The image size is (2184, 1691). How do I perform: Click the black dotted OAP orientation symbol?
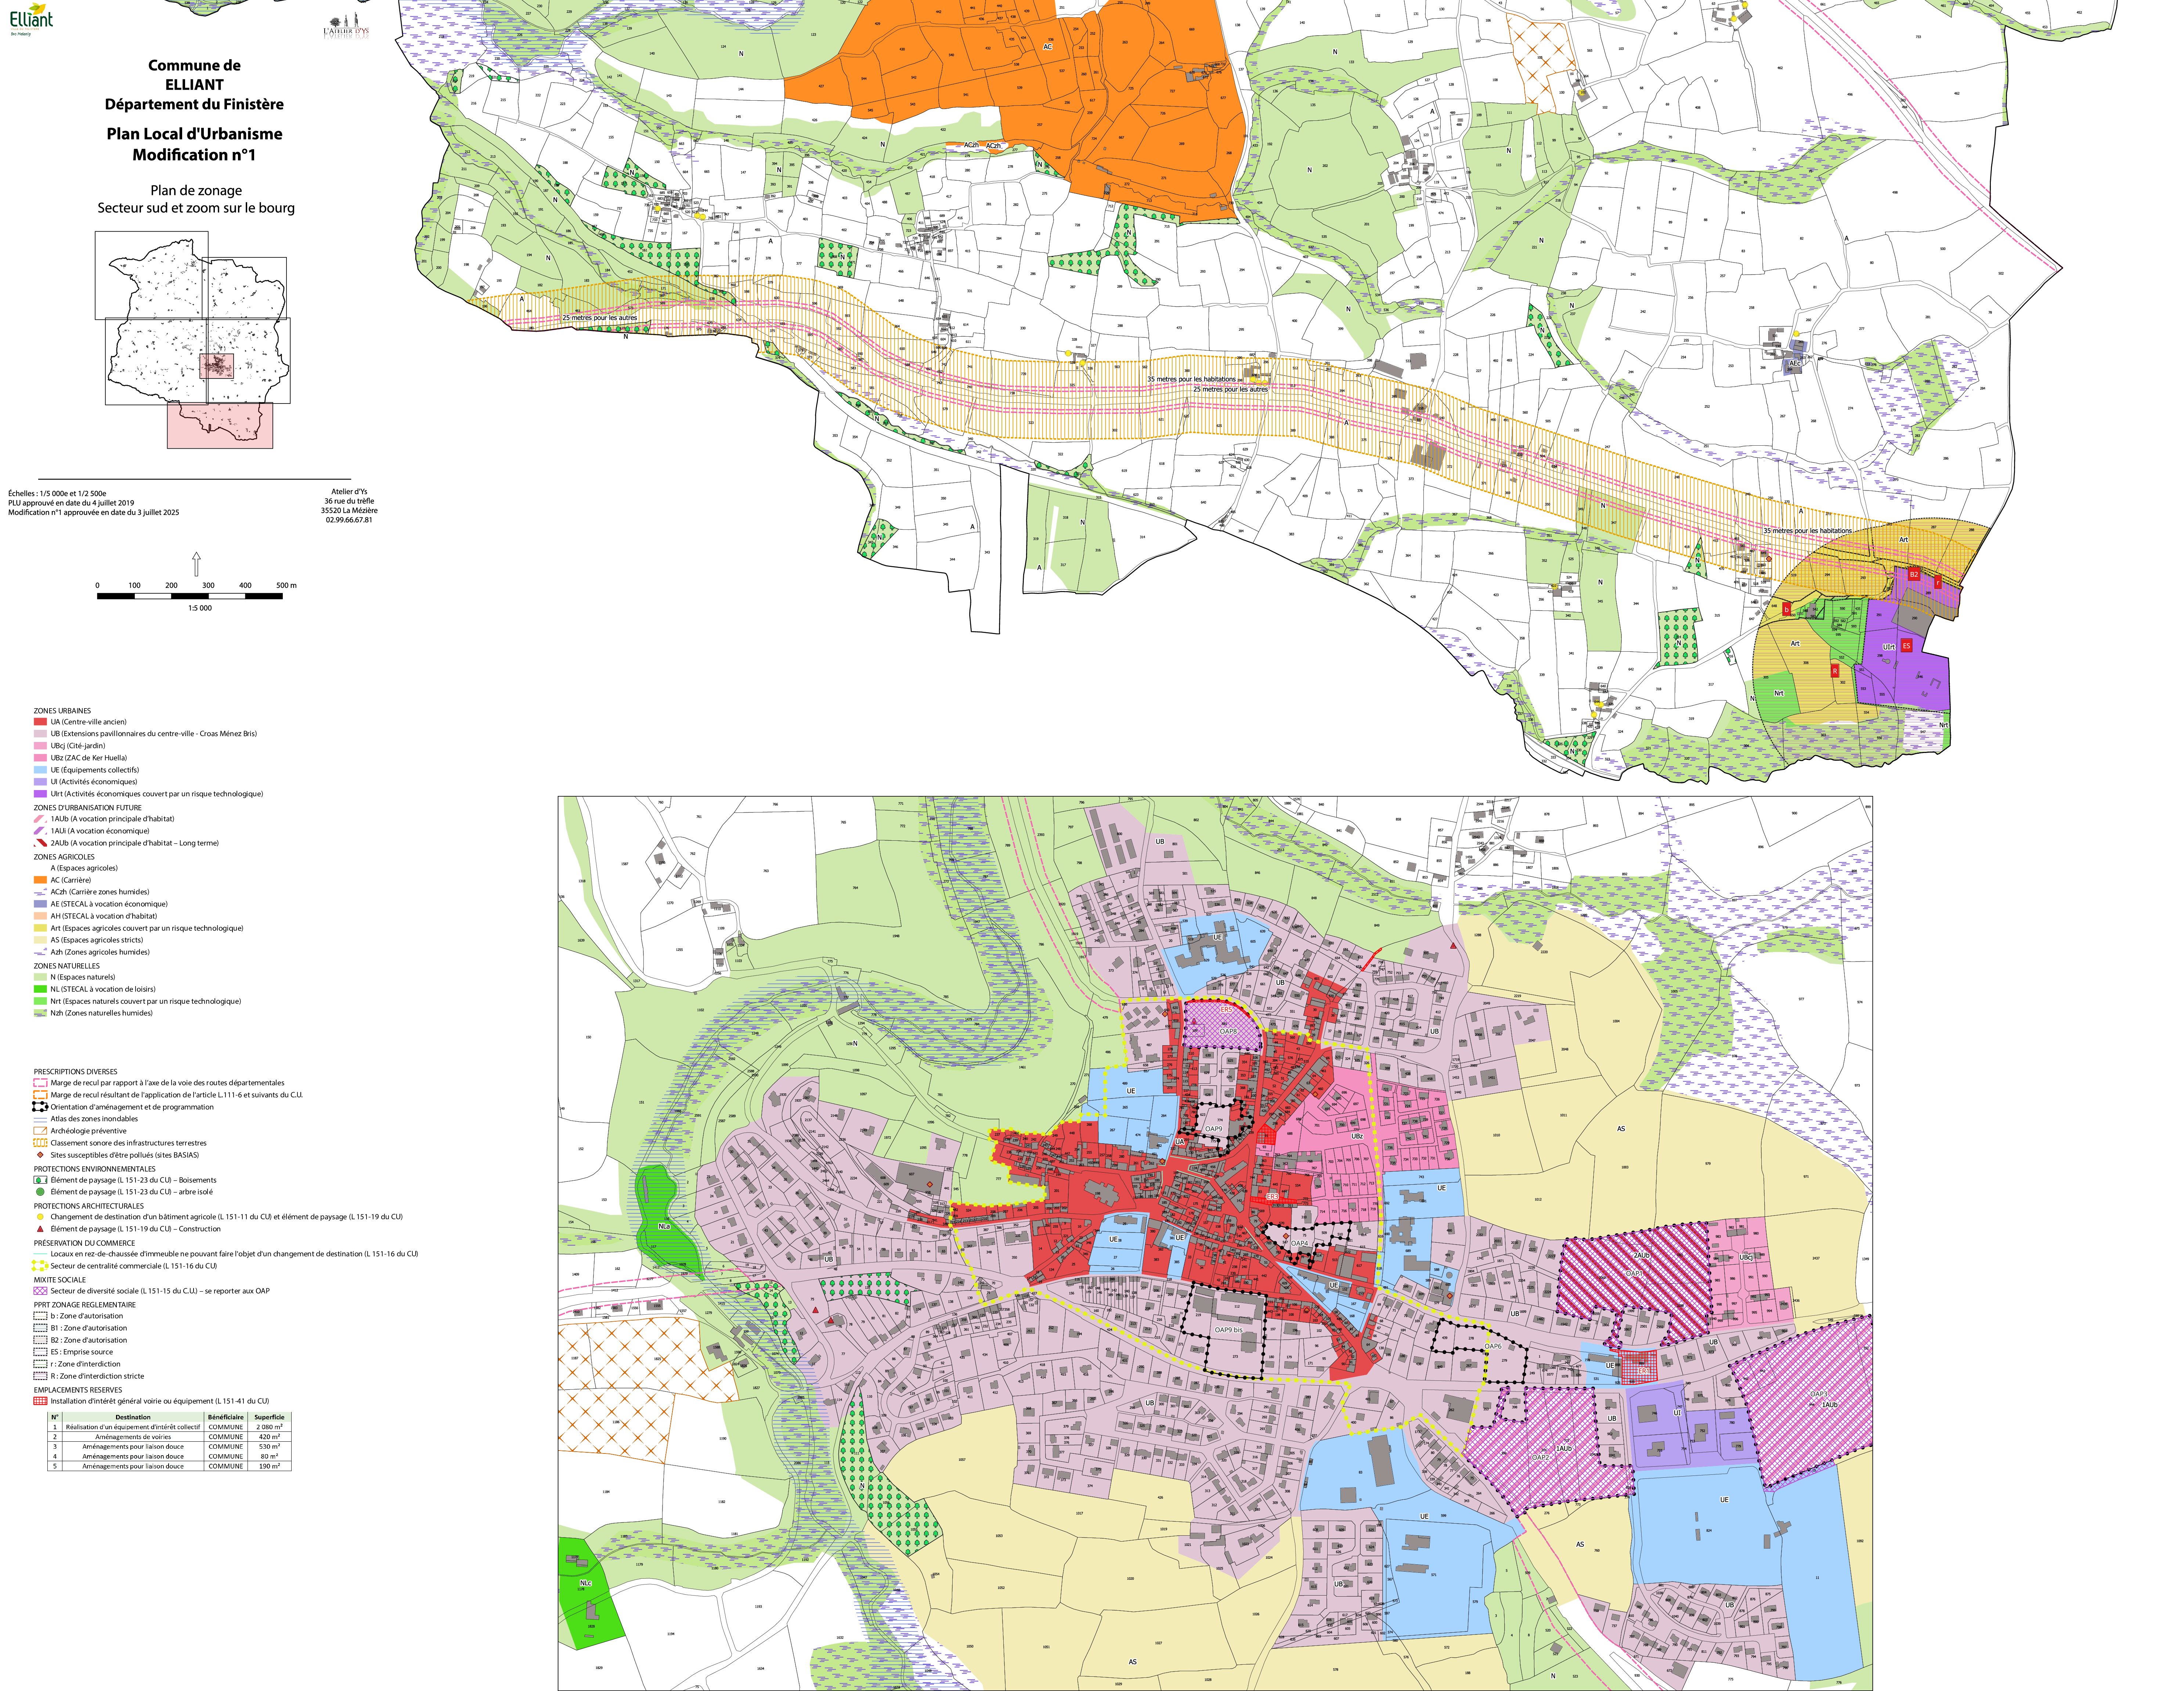pyautogui.click(x=40, y=1107)
